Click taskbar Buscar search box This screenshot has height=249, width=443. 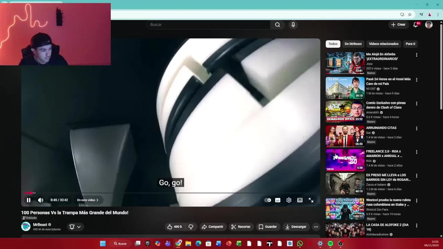click(x=120, y=243)
